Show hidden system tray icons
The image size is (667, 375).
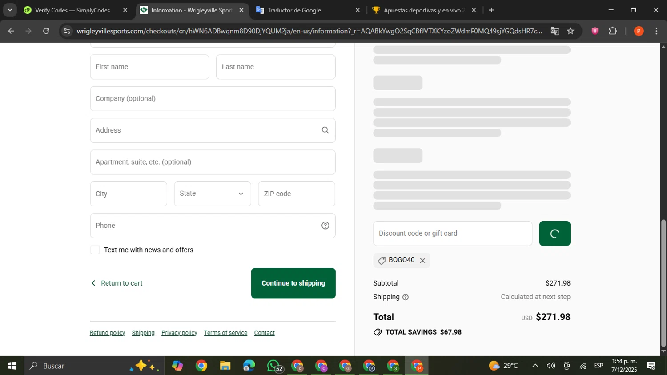535,366
